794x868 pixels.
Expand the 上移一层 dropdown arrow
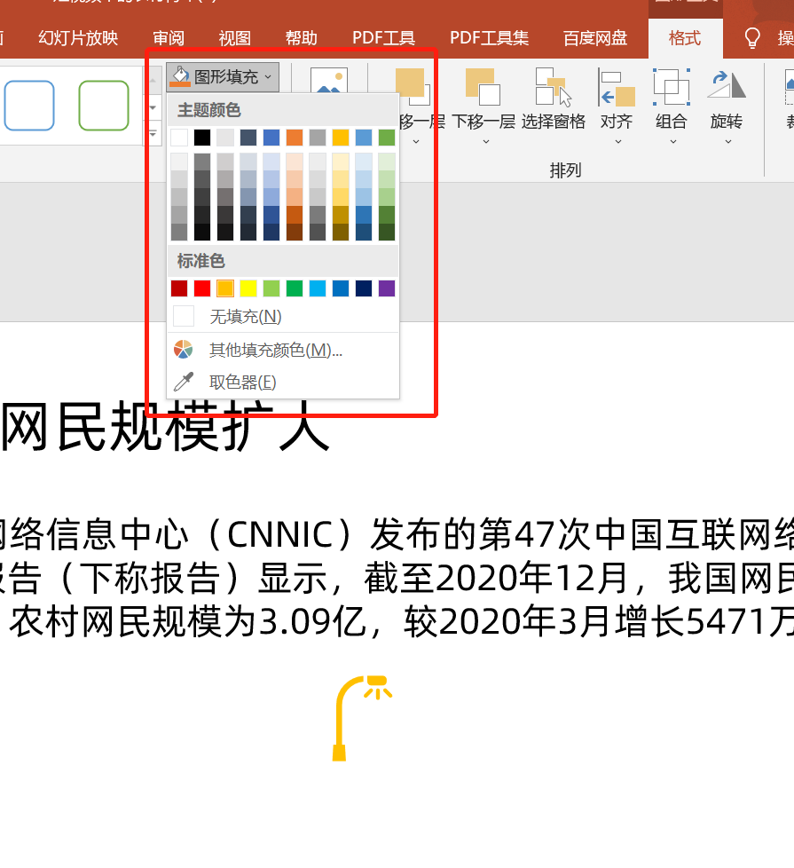pos(416,142)
